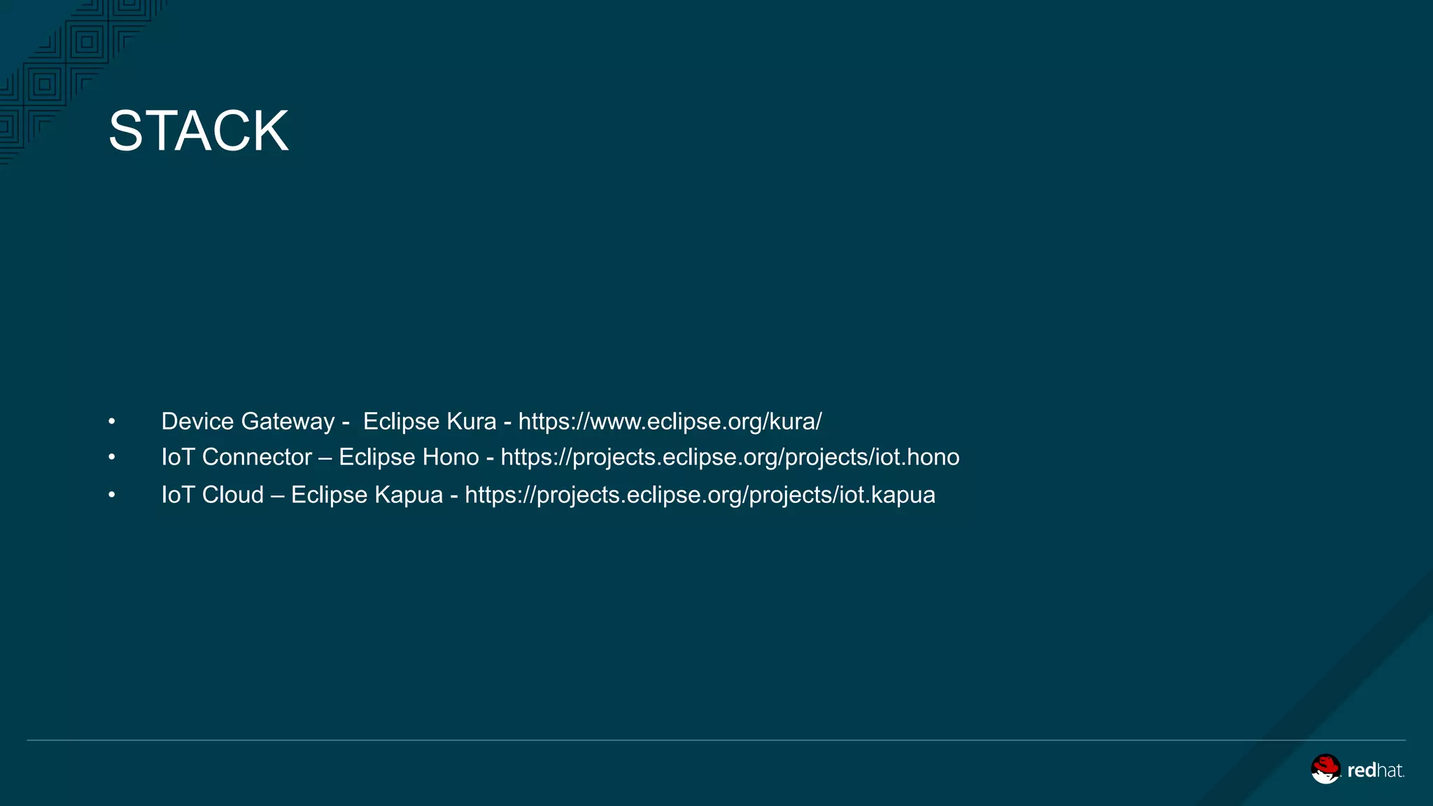Click the Red Hat logo
Image resolution: width=1433 pixels, height=806 pixels.
(1357, 769)
